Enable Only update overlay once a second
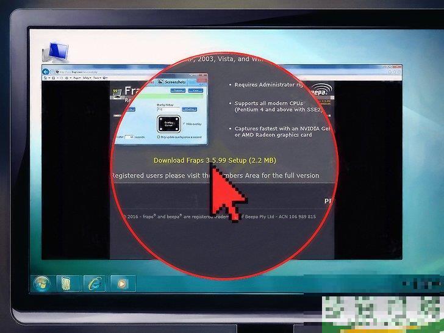The width and height of the screenshot is (444, 333). [159, 137]
